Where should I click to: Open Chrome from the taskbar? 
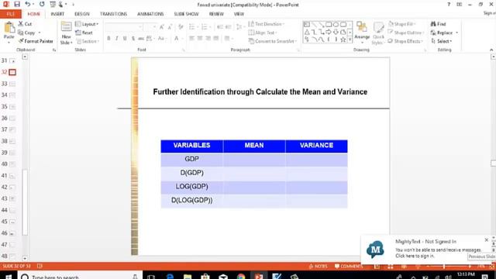pyautogui.click(x=241, y=277)
